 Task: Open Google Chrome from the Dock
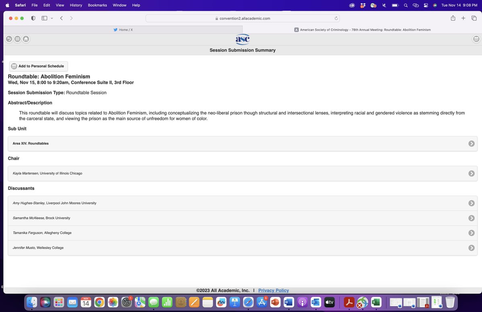click(x=100, y=302)
